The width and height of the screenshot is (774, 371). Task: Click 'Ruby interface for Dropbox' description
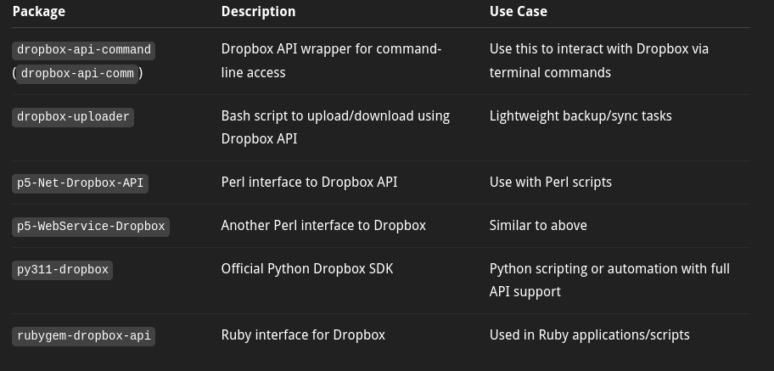pos(303,335)
